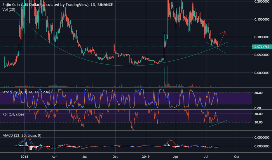Click 0.0000000 on the main price axis
Viewport: 272px width, 160px height.
262,73
